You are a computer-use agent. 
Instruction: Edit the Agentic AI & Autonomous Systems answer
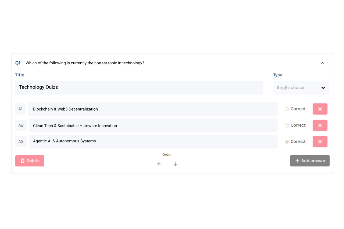[153, 141]
